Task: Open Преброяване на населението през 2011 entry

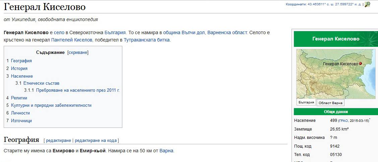Action: coord(77,90)
